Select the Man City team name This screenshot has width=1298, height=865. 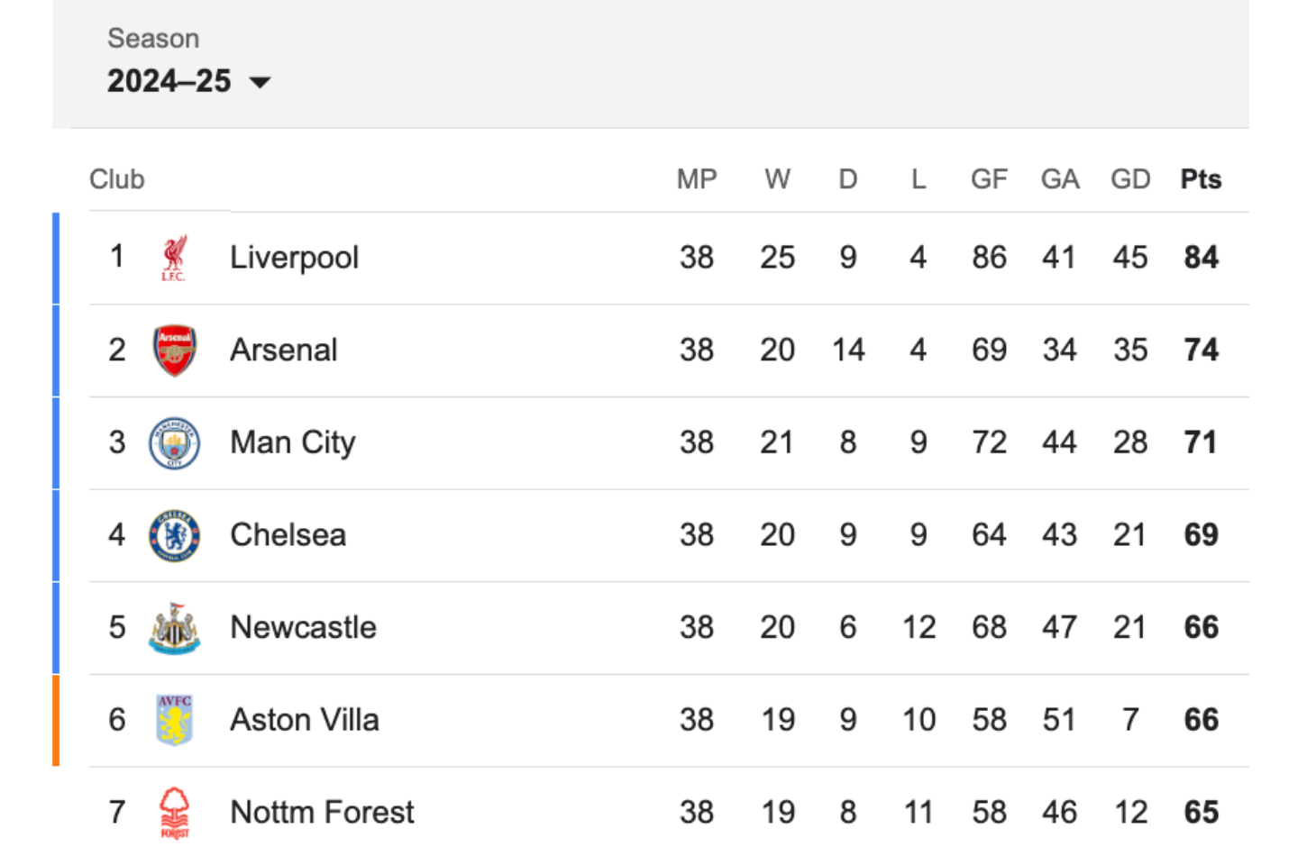click(x=292, y=442)
